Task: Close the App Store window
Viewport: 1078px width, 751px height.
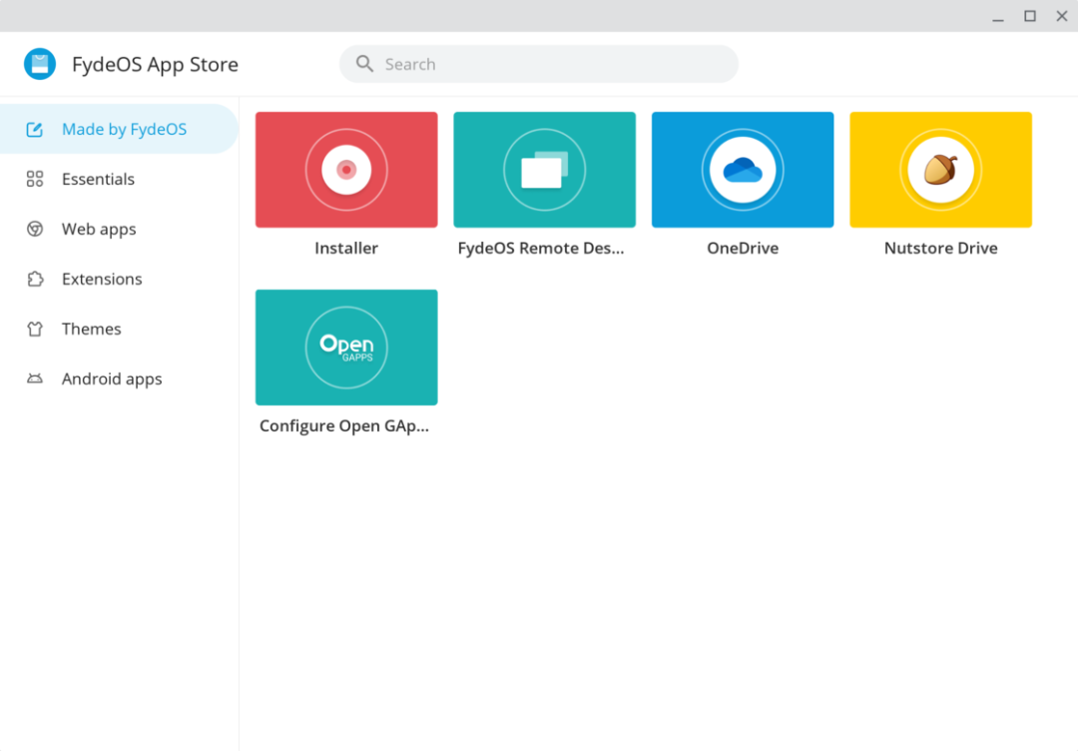Action: point(1061,16)
